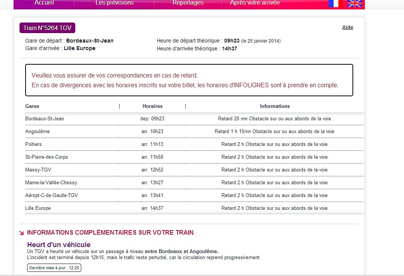Viewport: 404px width, 276px height.
Task: Switch to English via the UK flag icon
Action: 354,3
